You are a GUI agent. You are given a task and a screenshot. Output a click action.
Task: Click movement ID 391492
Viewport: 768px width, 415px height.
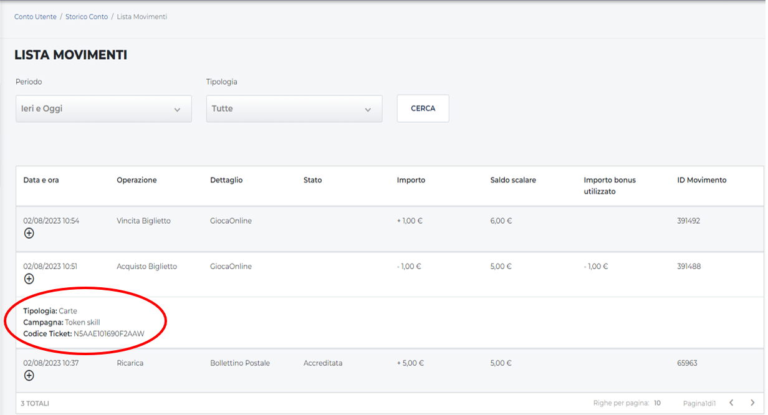click(x=688, y=221)
